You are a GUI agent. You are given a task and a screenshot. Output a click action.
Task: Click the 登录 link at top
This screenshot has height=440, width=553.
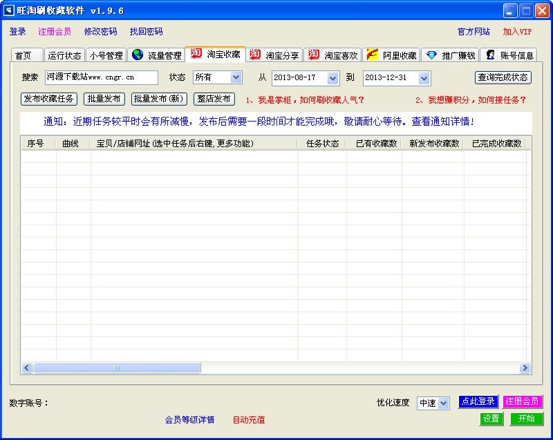point(18,32)
